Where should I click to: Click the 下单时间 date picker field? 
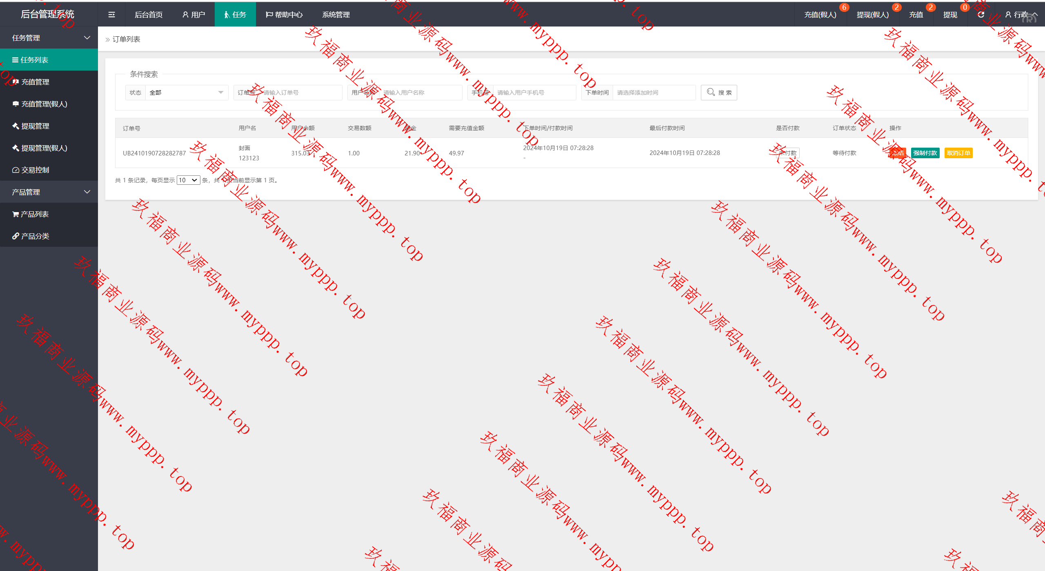pos(654,93)
